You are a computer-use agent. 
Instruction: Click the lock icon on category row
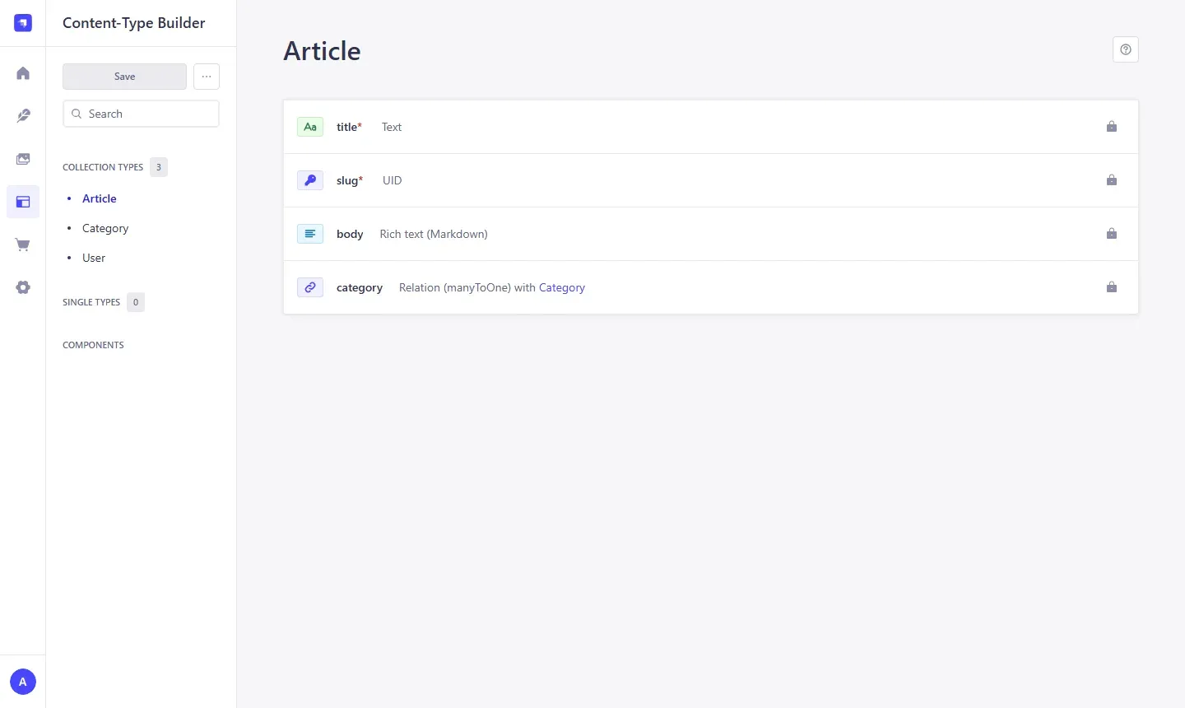[x=1112, y=287]
